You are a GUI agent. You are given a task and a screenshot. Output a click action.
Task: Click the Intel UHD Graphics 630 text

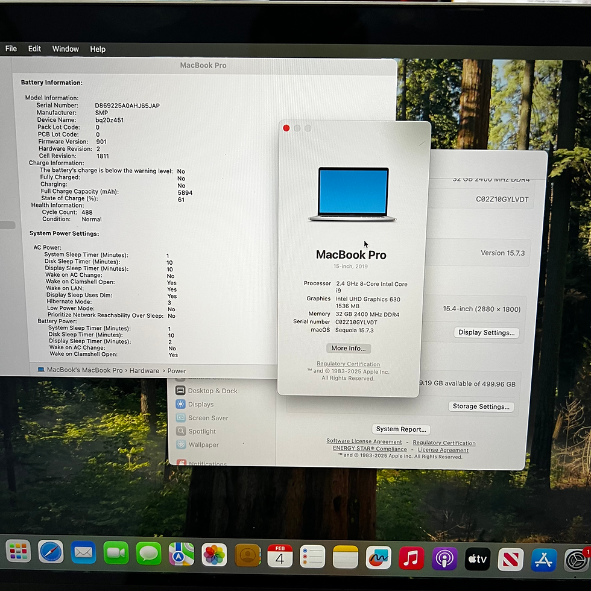pos(368,299)
